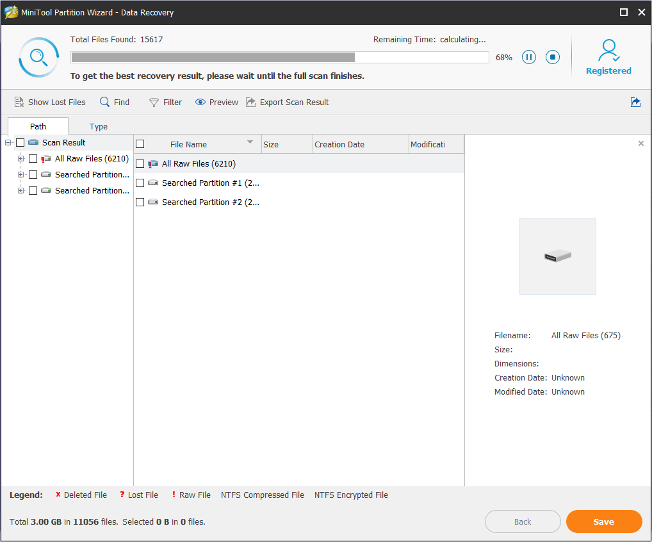
Task: Click the Searched Partition #1 drive icon
Action: point(153,183)
